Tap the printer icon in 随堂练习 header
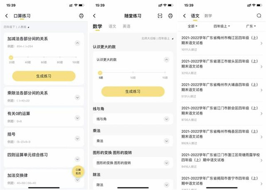This screenshot has height=190, width=266. [x=170, y=16]
